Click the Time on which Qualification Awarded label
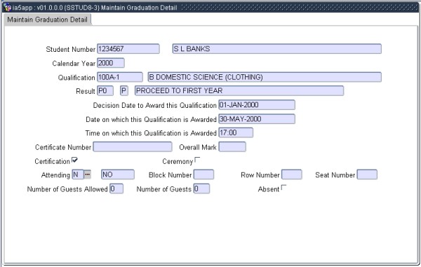The width and height of the screenshot is (421, 267). pos(151,133)
